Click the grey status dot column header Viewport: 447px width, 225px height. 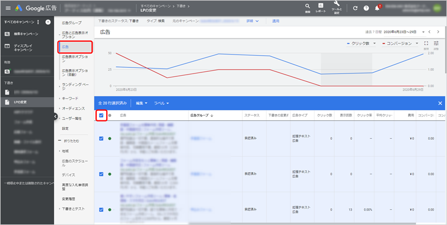[x=110, y=116]
